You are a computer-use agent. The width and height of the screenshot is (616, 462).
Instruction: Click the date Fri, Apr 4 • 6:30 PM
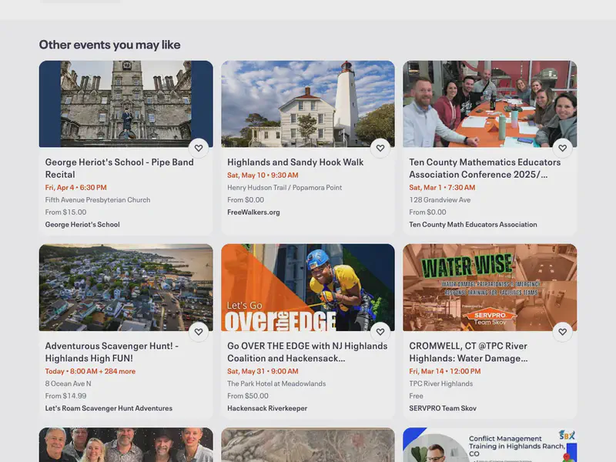click(x=75, y=187)
